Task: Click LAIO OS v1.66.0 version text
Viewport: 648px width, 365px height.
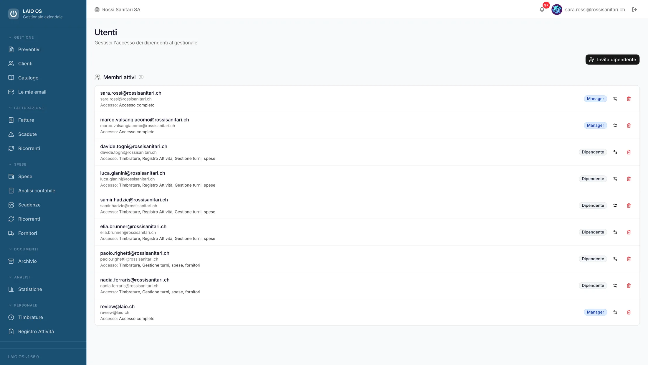Action: (24, 357)
